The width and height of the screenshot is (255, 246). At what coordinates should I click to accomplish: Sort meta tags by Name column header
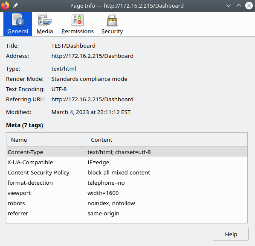[19, 140]
